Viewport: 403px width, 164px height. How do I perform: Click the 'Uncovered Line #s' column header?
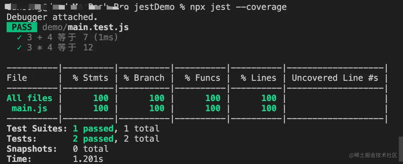pyautogui.click(x=335, y=78)
